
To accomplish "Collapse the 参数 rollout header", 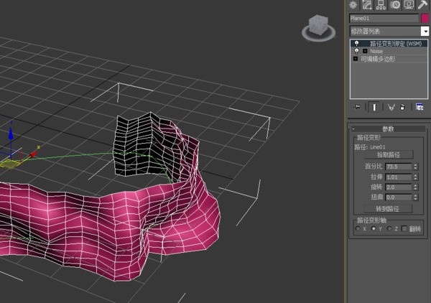I will pyautogui.click(x=388, y=129).
